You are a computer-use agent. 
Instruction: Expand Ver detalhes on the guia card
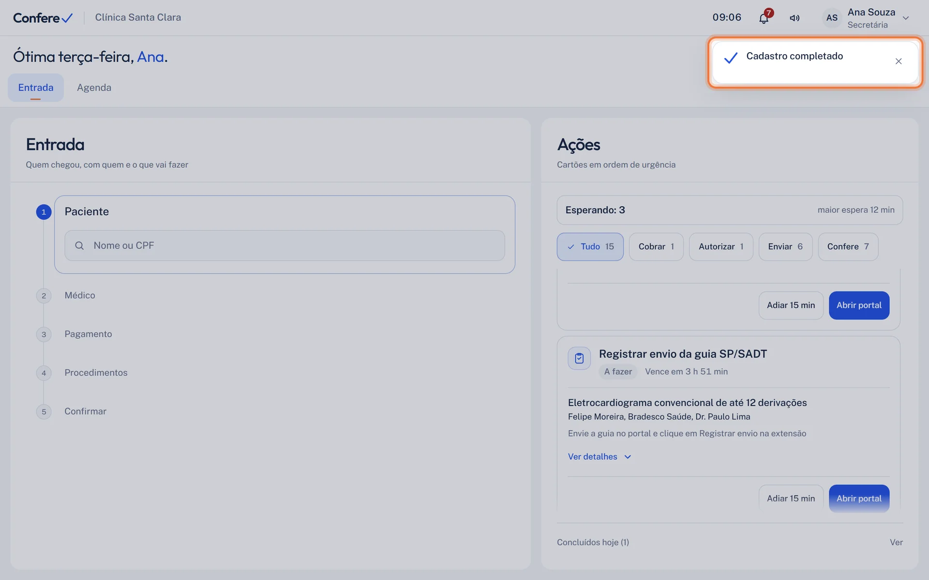[599, 457]
